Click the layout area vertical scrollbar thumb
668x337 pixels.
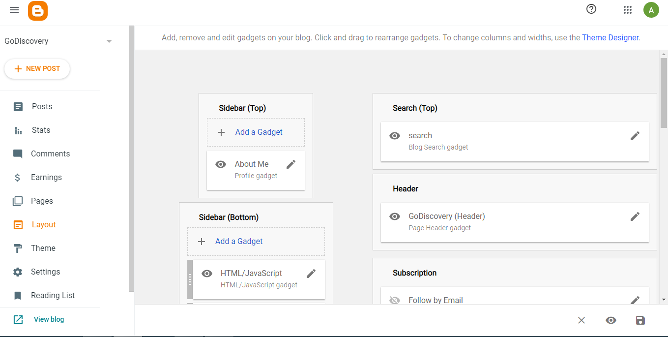(x=664, y=93)
